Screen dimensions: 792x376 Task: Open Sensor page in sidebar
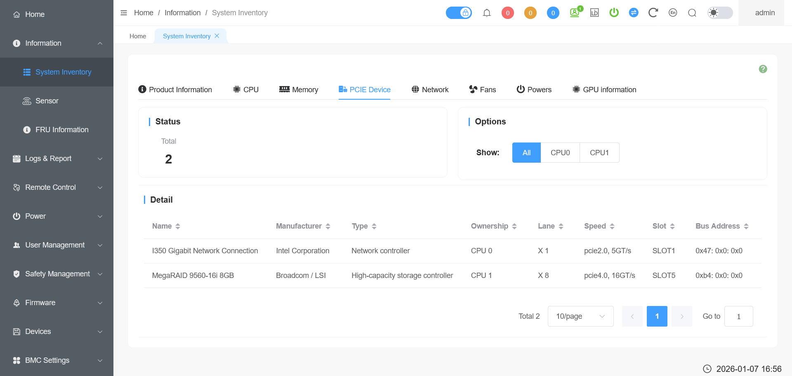click(x=47, y=101)
